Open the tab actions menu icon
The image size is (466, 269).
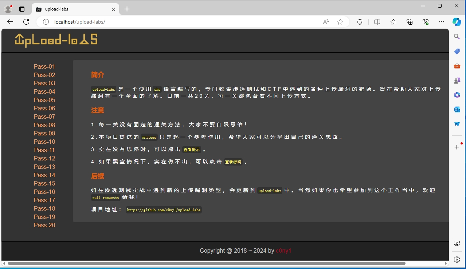22,9
